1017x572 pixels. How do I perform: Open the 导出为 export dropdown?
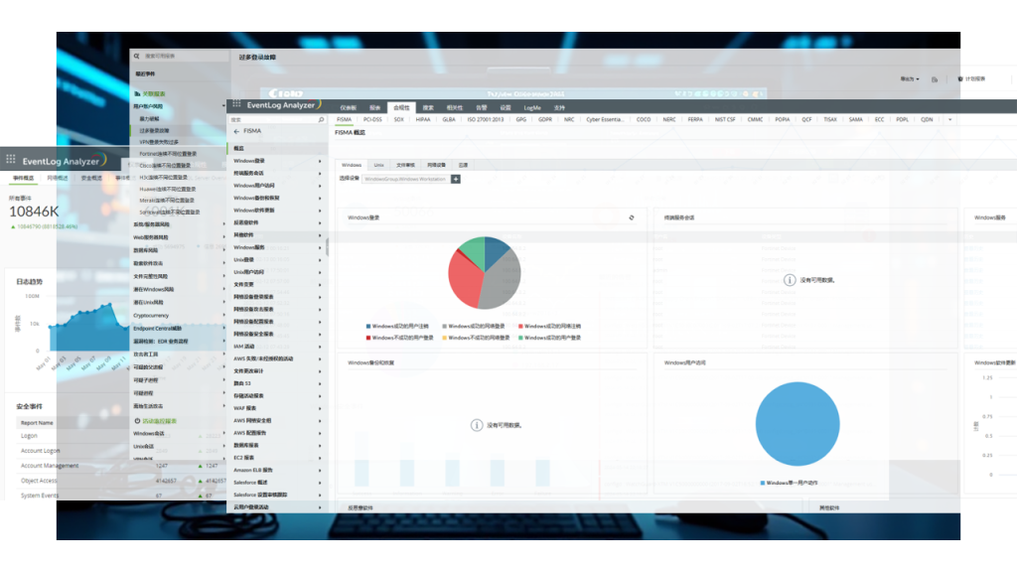point(910,79)
